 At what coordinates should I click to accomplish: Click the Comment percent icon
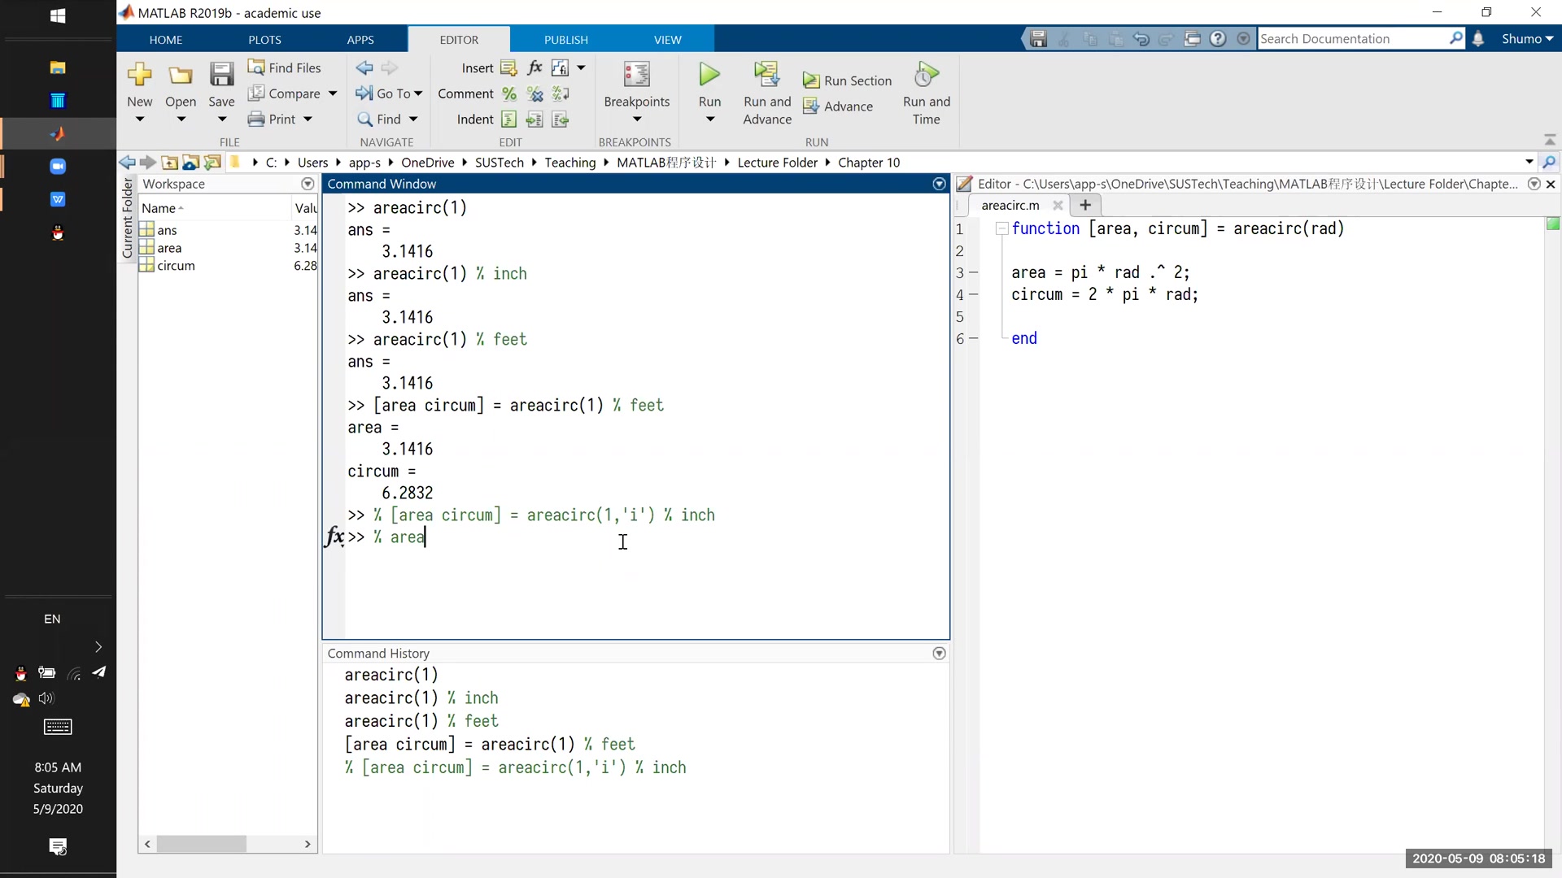[x=509, y=94]
